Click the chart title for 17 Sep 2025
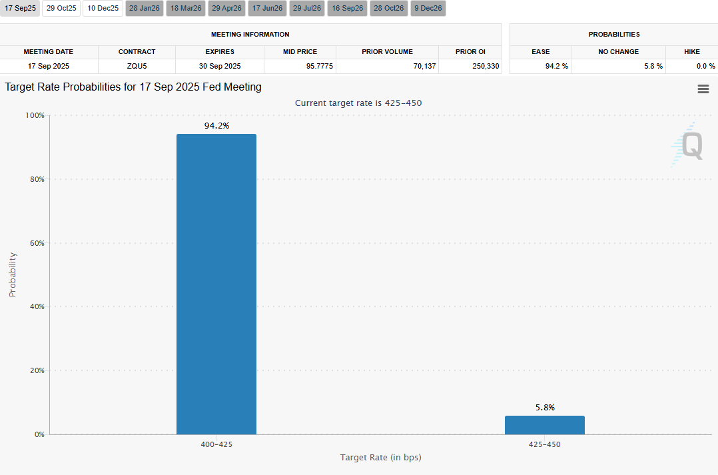Image resolution: width=718 pixels, height=475 pixels. (x=133, y=87)
